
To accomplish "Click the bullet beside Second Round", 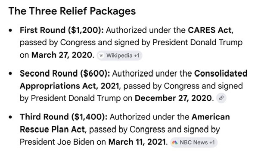I will point(10,74).
